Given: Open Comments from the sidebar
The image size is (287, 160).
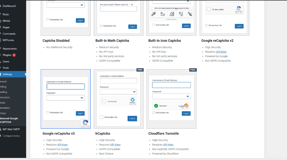Looking at the screenshot, I should pos(9,33).
